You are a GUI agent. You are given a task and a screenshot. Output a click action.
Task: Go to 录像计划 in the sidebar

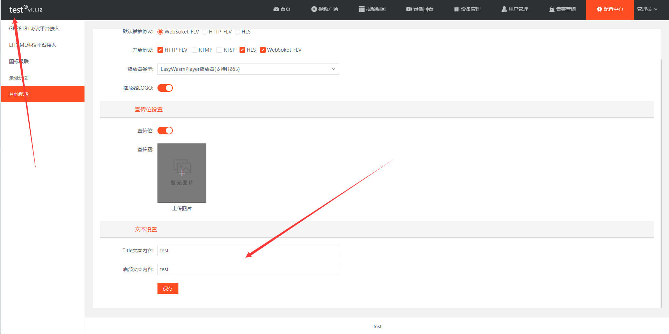19,78
